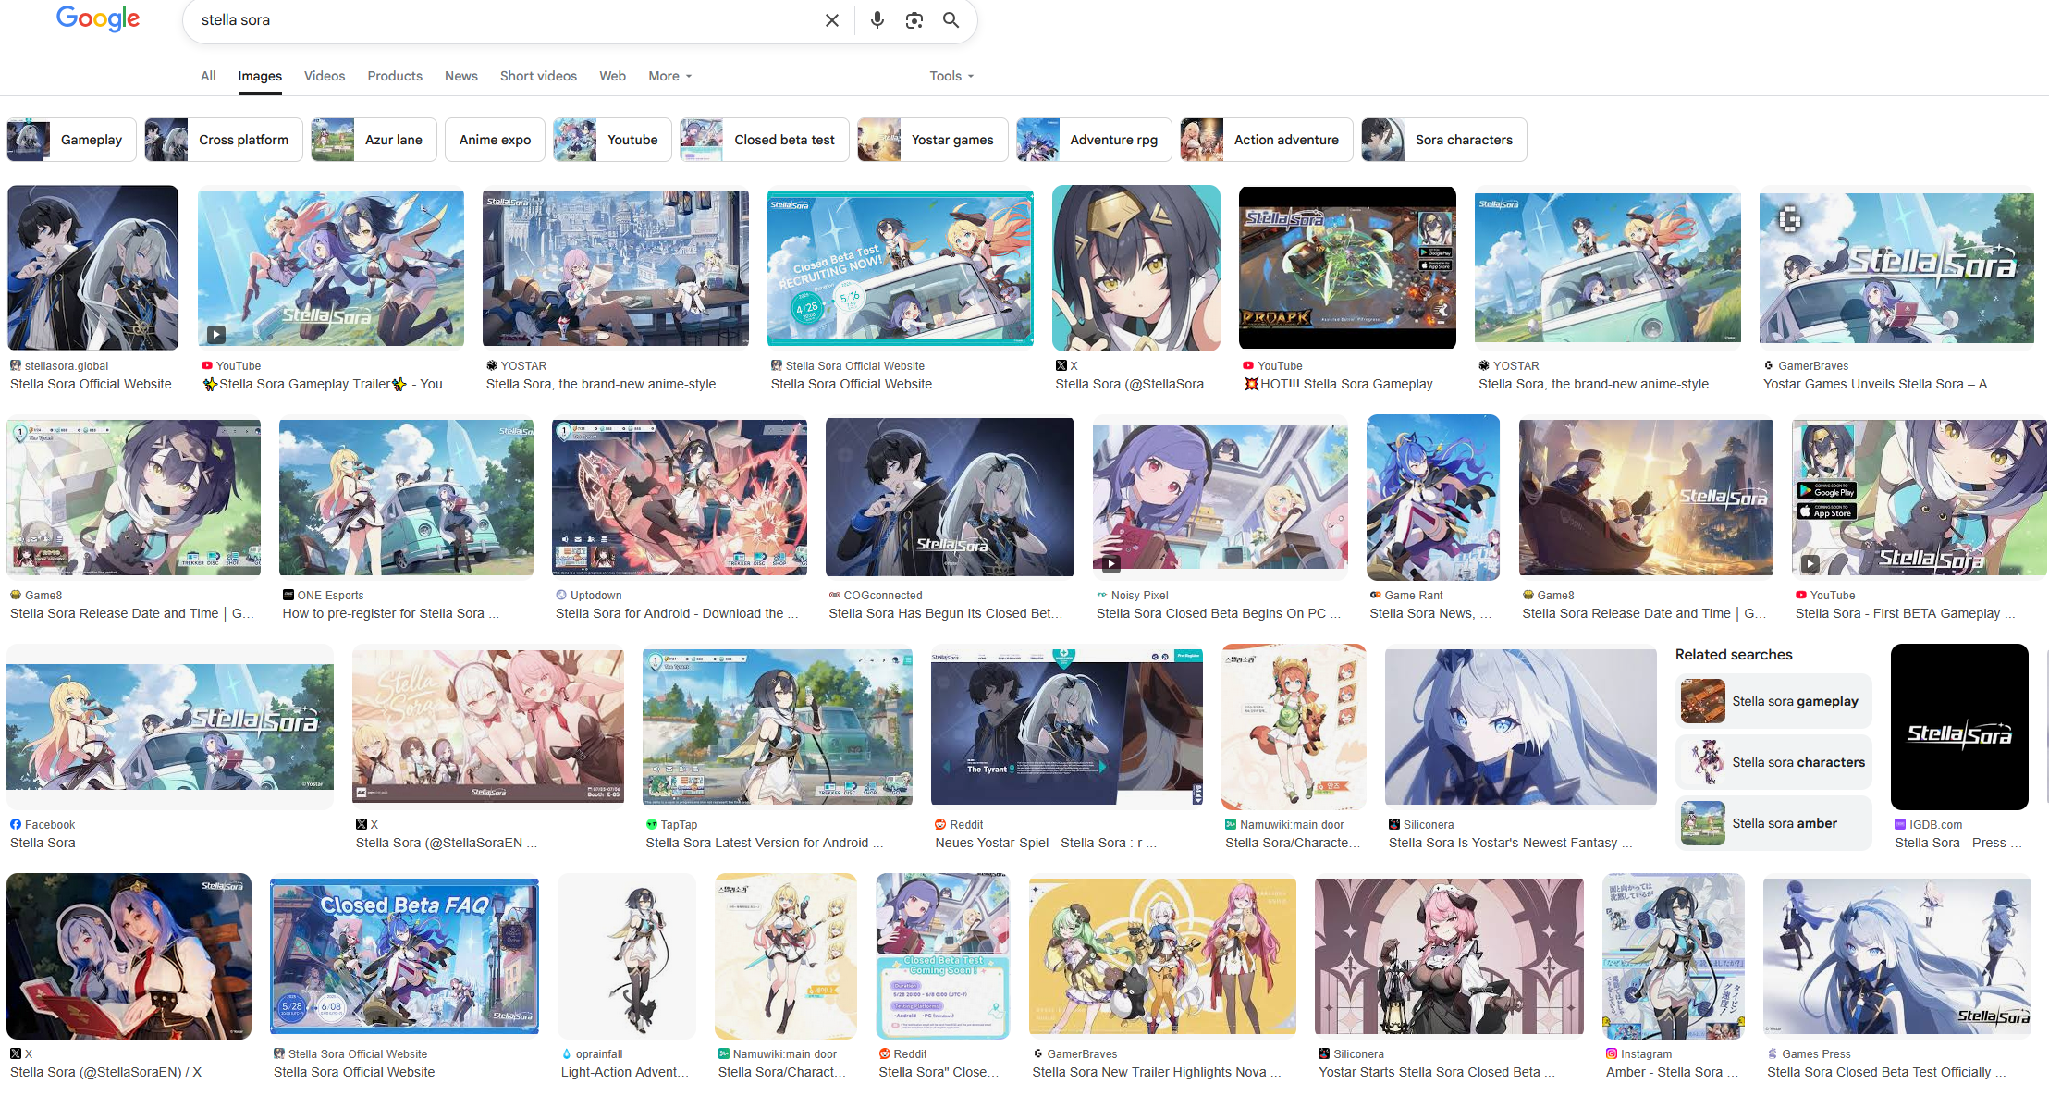Click the Stella sora characters related search
This screenshot has width=2049, height=1096.
click(1773, 762)
